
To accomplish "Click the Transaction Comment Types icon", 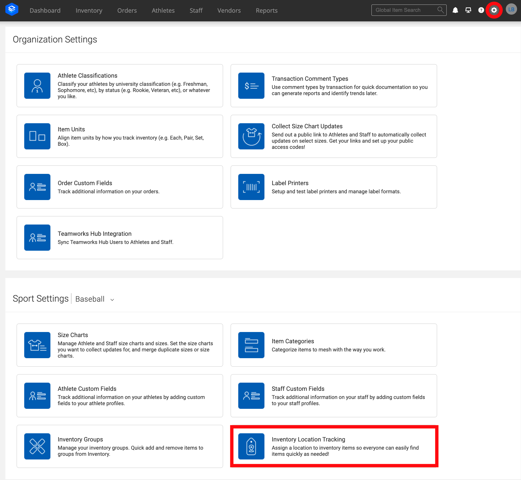I will [251, 86].
